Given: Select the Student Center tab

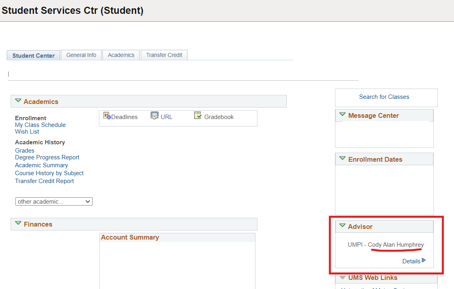Looking at the screenshot, I should (x=34, y=55).
